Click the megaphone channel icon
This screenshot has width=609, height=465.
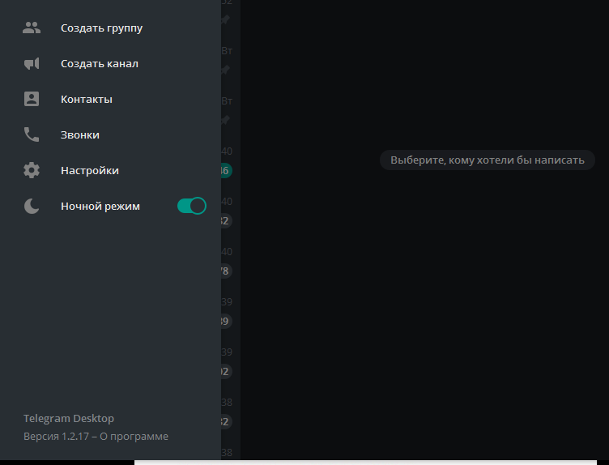click(32, 63)
